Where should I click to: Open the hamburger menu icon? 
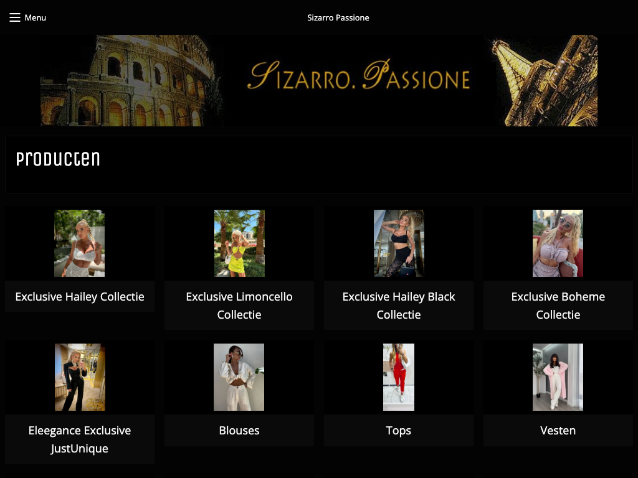click(x=15, y=17)
